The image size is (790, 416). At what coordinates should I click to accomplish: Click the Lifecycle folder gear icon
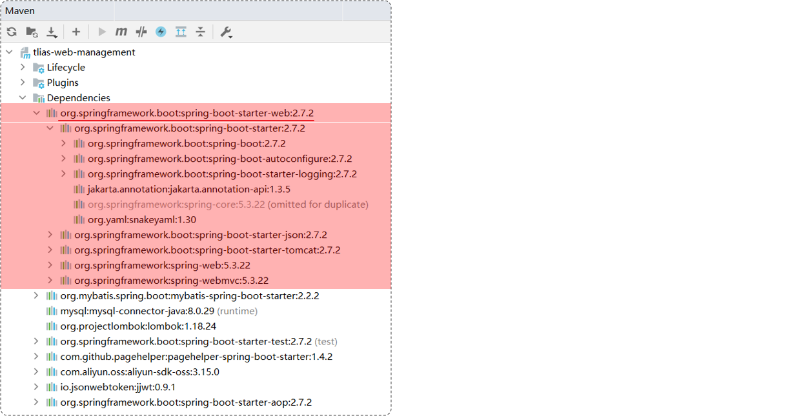[x=39, y=68]
